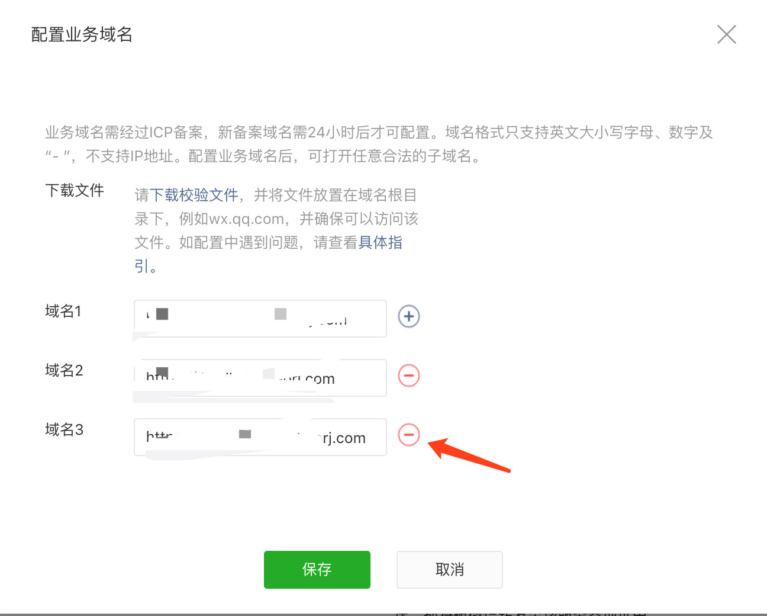Click the 配置业务域名 dialog title
The image size is (767, 616).
82,34
